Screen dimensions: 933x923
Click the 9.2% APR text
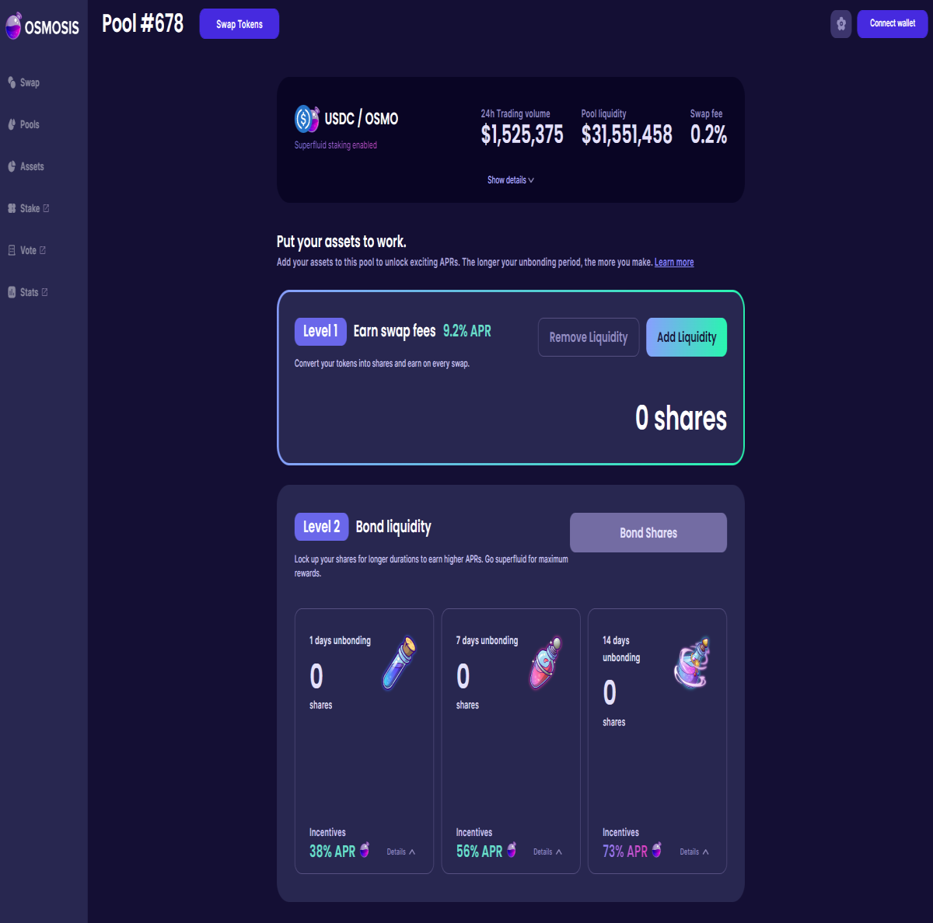[467, 331]
